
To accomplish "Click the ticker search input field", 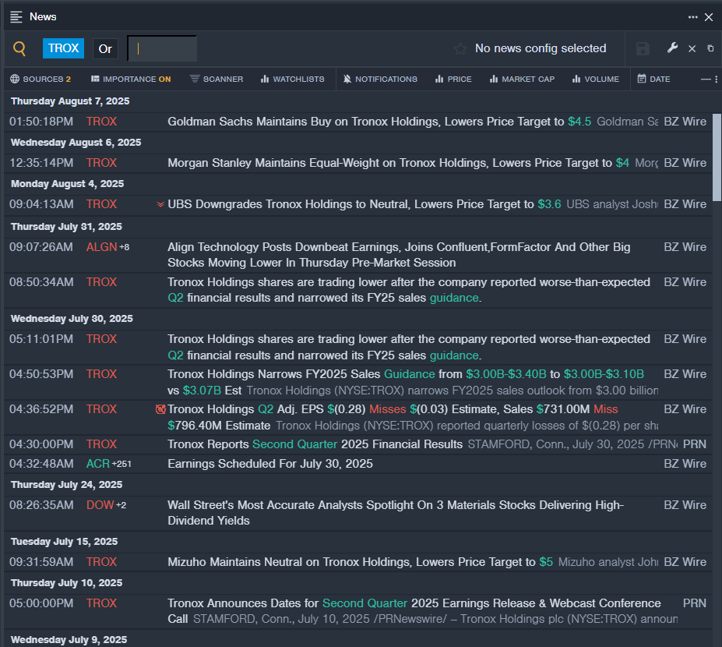I will pos(162,48).
